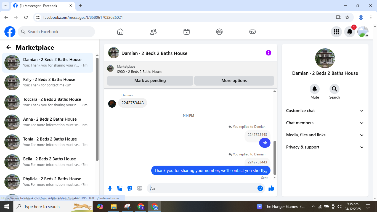377x212 pixels.
Task: Open the Anna conversation
Action: coord(48,122)
